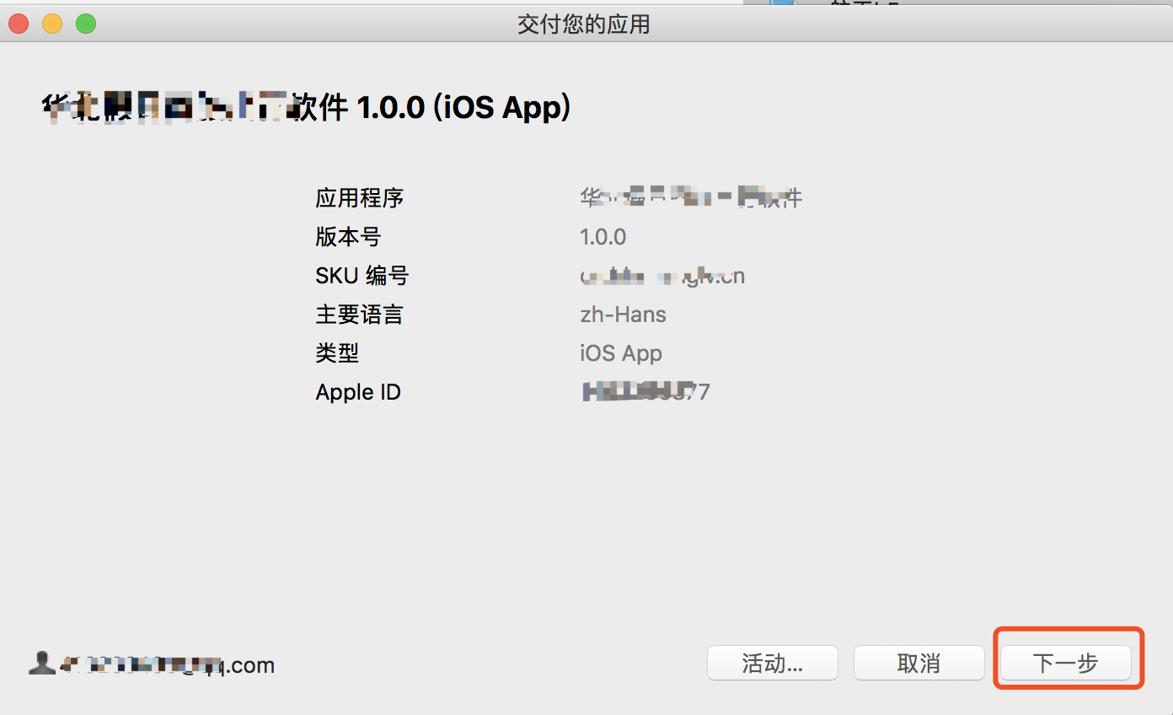The width and height of the screenshot is (1173, 715).
Task: Click the user account icon
Action: tap(41, 663)
